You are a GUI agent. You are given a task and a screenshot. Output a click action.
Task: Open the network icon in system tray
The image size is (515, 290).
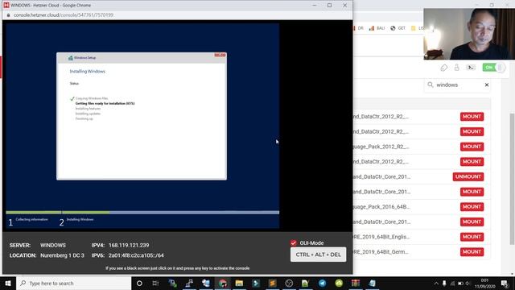(452, 283)
